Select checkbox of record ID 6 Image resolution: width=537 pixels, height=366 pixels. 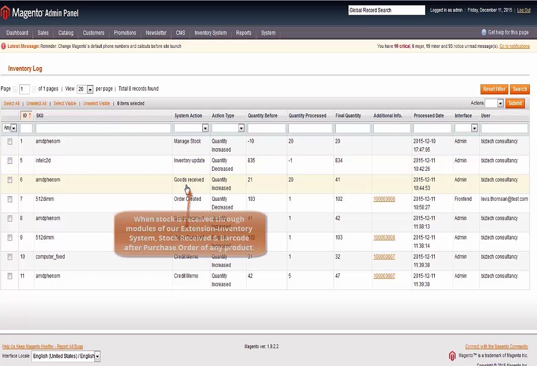[x=10, y=179]
